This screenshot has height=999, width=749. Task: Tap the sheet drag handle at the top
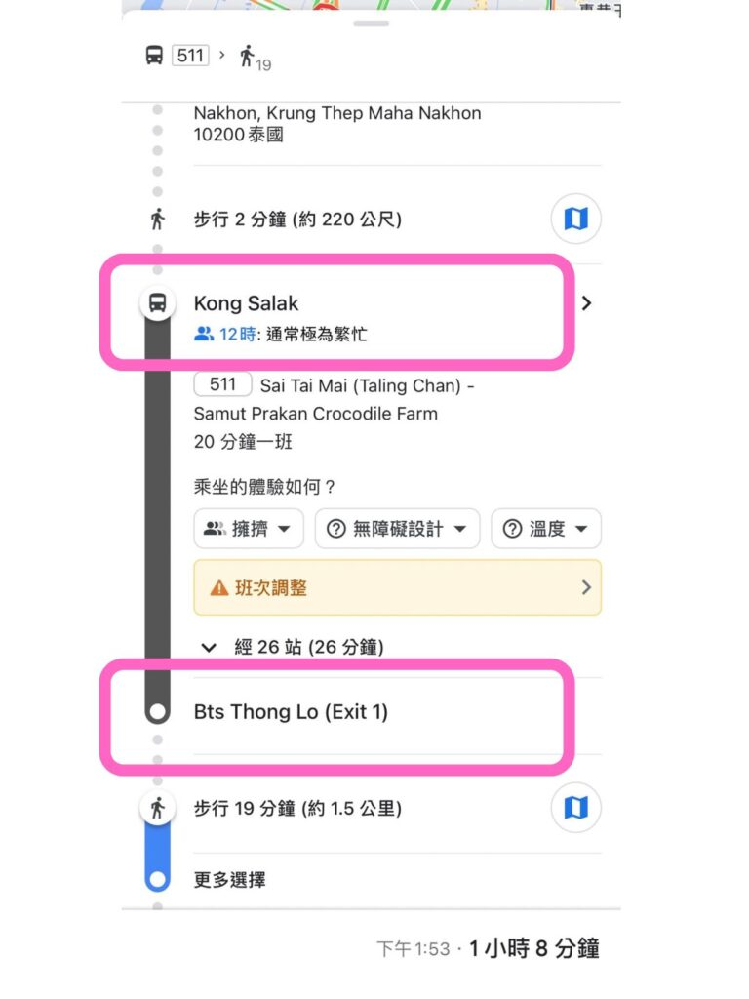[372, 24]
